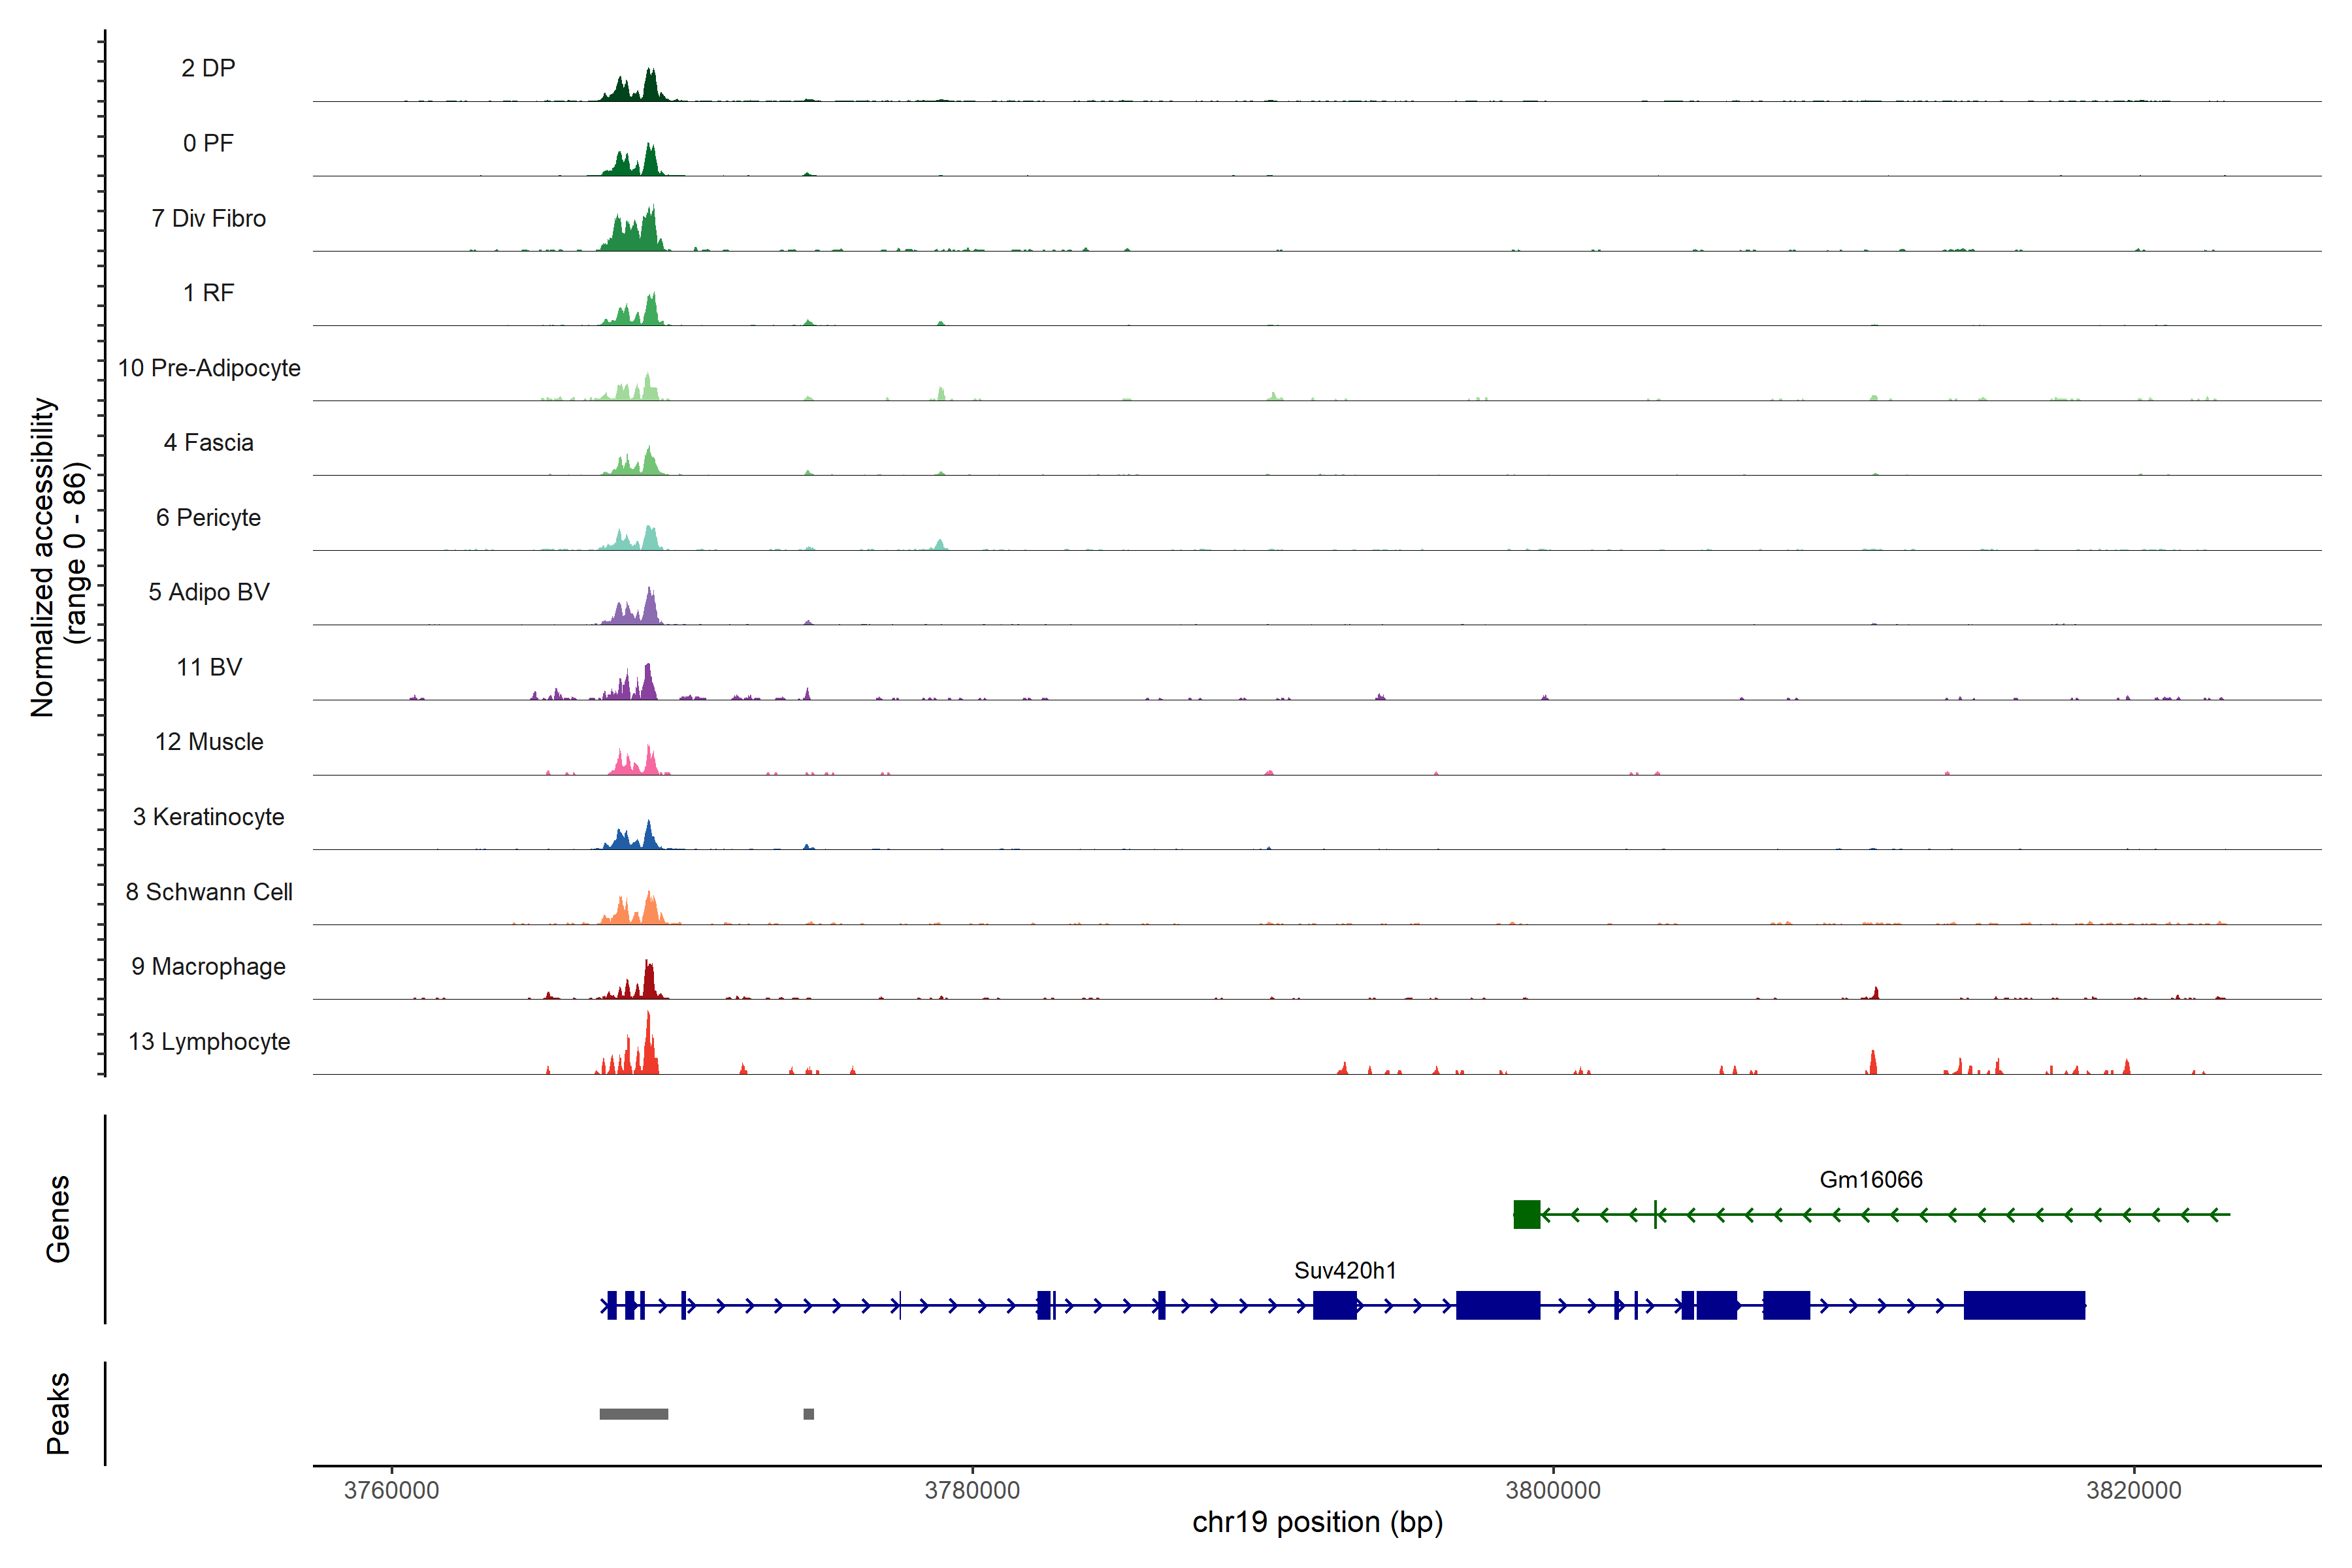Click the 8 Schwann Cell track label
Viewport: 2352px width, 1568px height.
[x=209, y=891]
